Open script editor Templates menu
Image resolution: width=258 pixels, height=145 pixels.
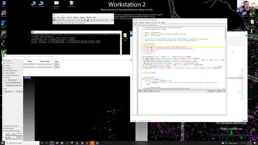click(147, 23)
